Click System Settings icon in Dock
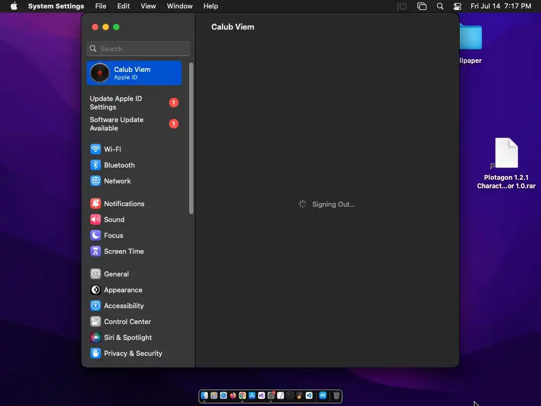The height and width of the screenshot is (406, 541). (271, 395)
